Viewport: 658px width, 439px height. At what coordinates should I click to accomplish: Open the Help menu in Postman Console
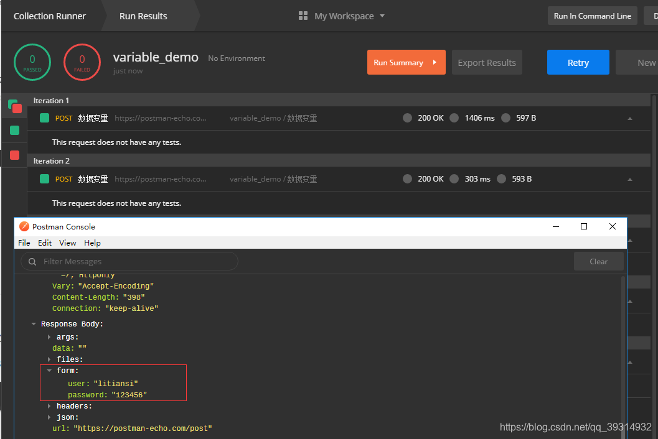click(92, 243)
